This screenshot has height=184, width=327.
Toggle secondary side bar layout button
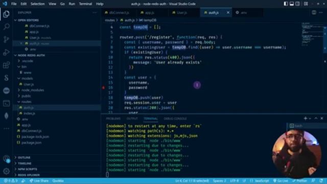pyautogui.click(x=297, y=4)
